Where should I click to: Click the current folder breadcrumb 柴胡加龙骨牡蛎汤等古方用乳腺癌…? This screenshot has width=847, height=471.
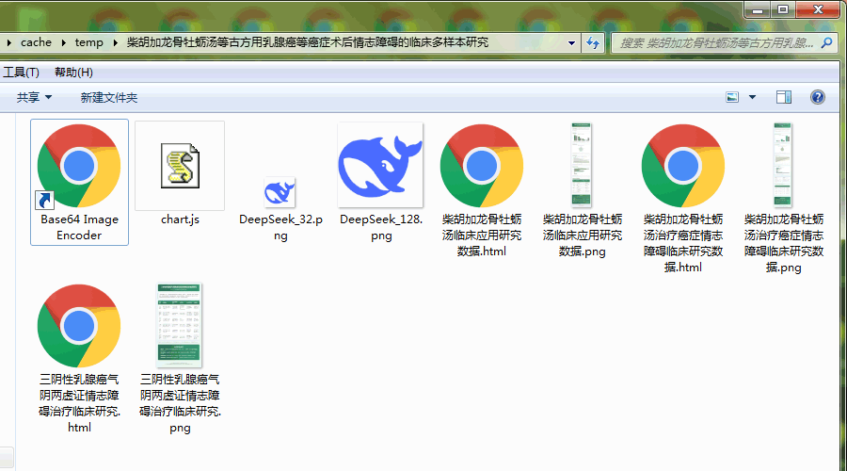308,42
